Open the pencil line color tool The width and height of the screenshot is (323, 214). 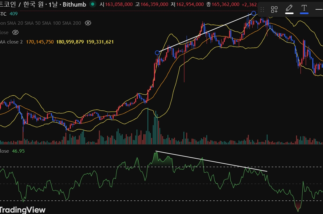pos(289,9)
